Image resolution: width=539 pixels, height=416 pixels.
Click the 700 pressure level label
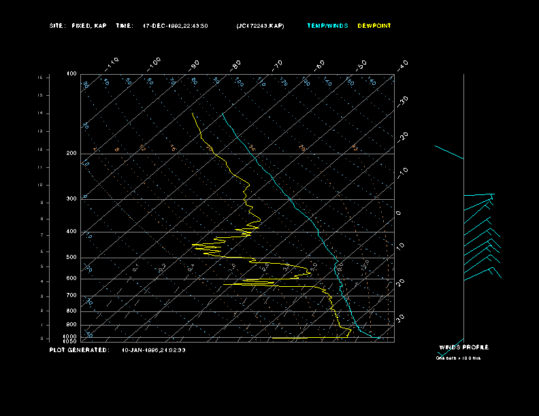(71, 296)
